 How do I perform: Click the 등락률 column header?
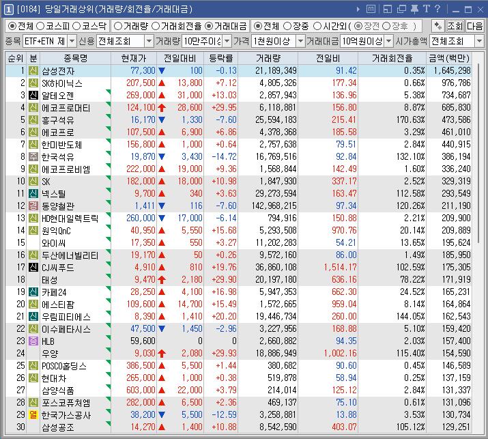[x=221, y=58]
